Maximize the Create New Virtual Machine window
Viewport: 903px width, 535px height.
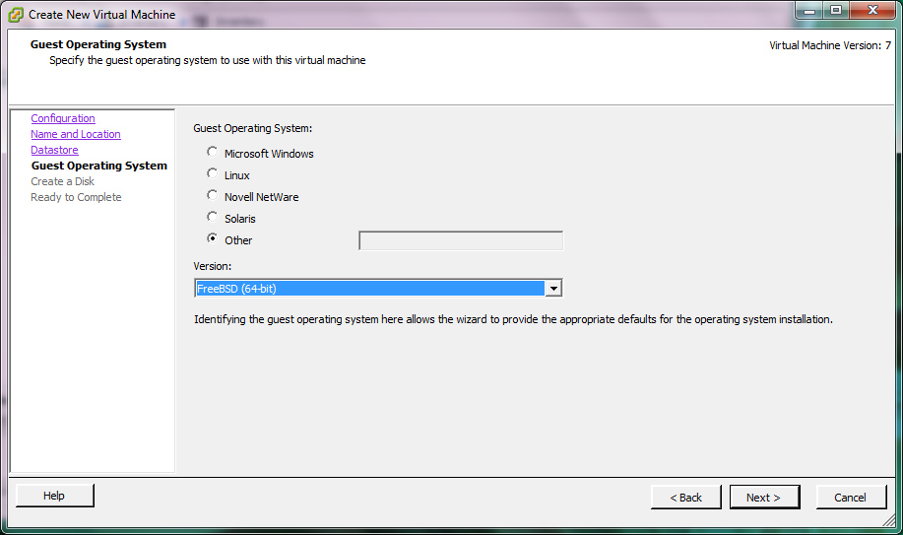click(836, 11)
